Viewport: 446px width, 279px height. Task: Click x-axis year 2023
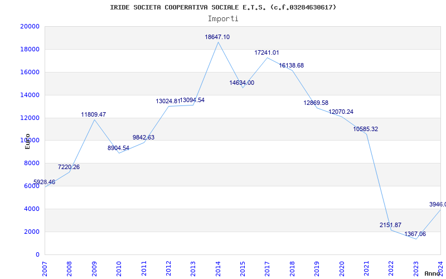tap(416, 268)
